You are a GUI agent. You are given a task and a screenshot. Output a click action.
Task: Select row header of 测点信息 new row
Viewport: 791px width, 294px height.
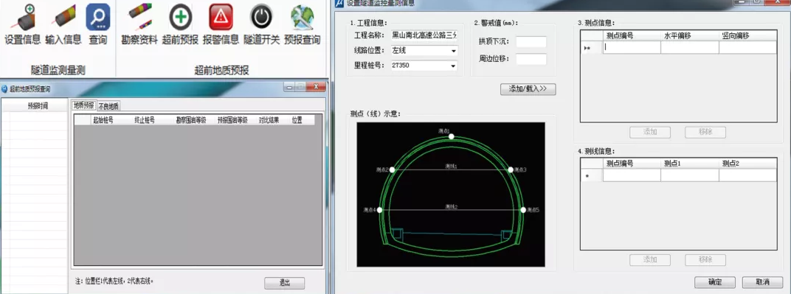pyautogui.click(x=592, y=47)
